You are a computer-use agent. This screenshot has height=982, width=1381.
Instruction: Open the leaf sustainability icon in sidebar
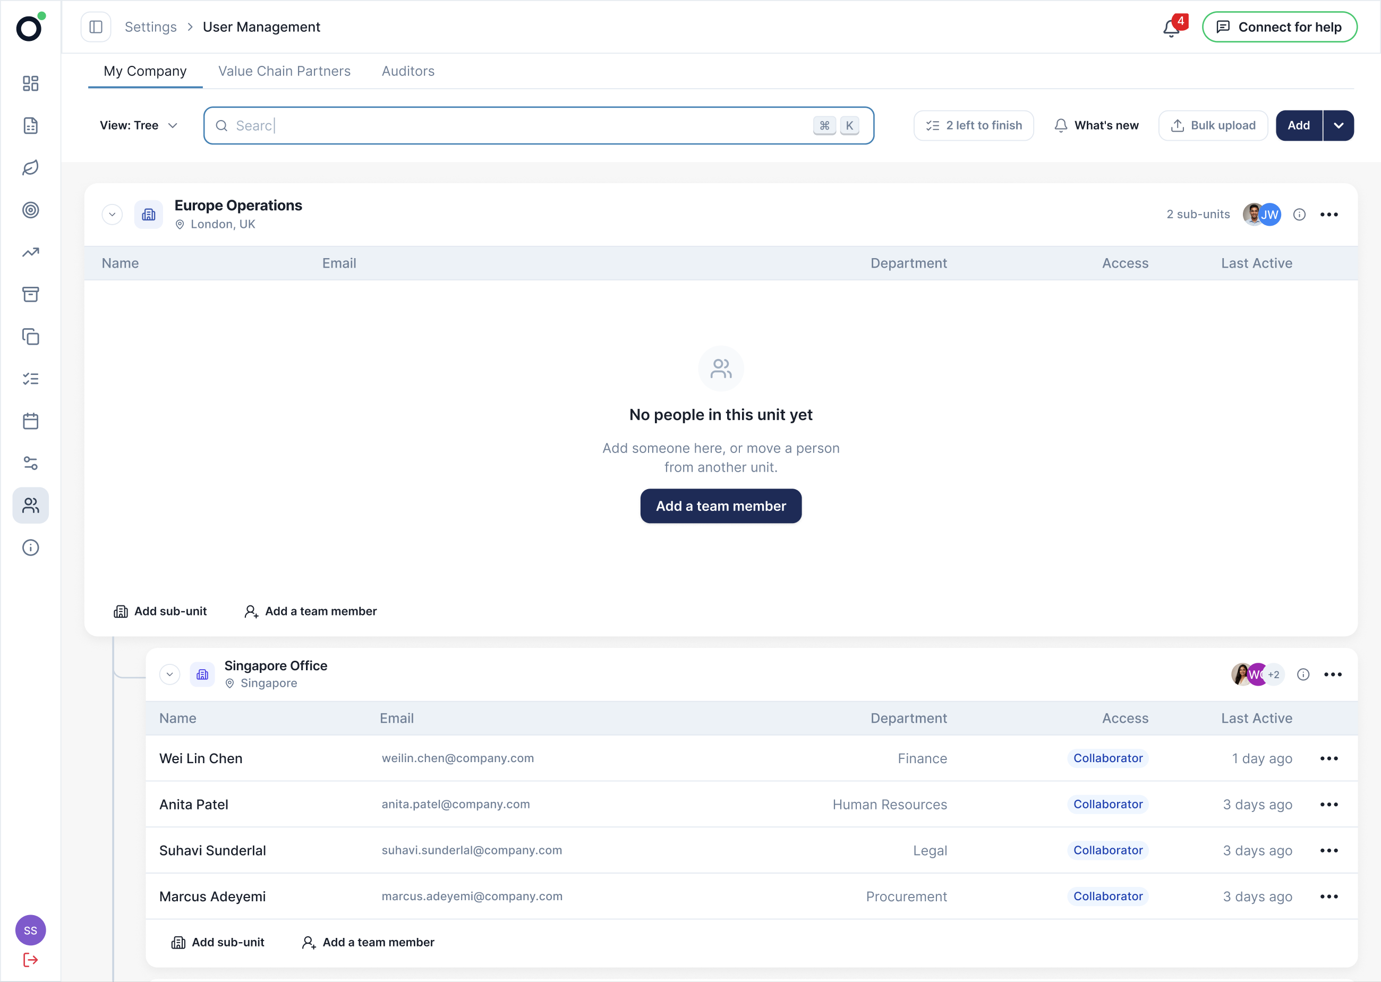tap(30, 167)
